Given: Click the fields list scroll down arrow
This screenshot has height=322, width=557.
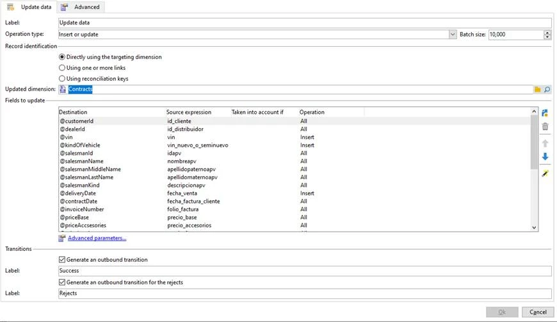Looking at the screenshot, I should pos(534,227).
